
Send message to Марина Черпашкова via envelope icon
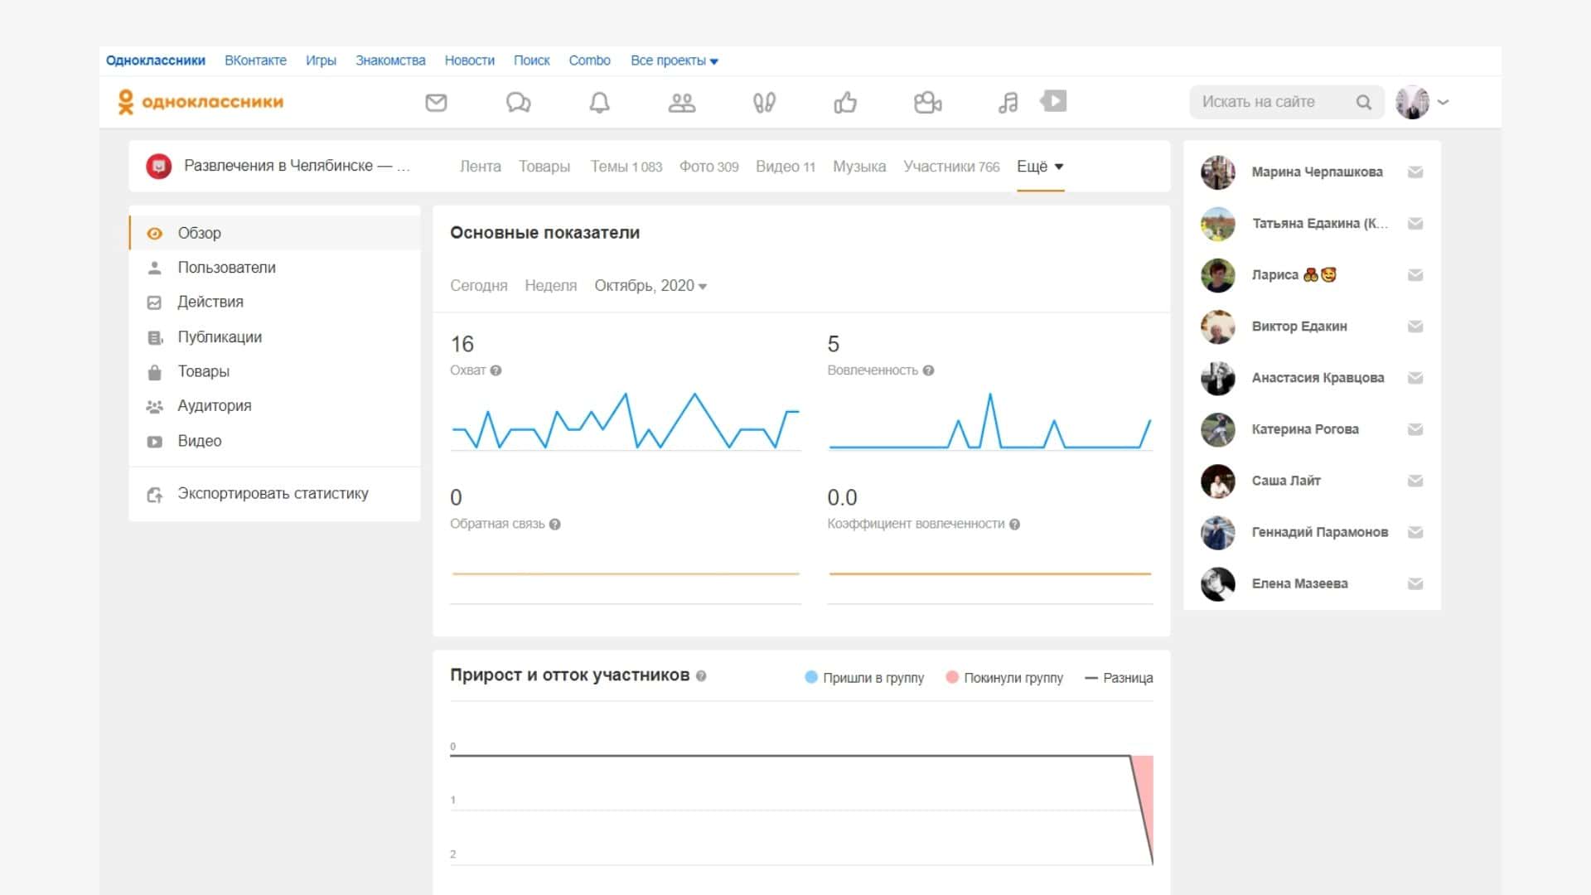tap(1415, 172)
